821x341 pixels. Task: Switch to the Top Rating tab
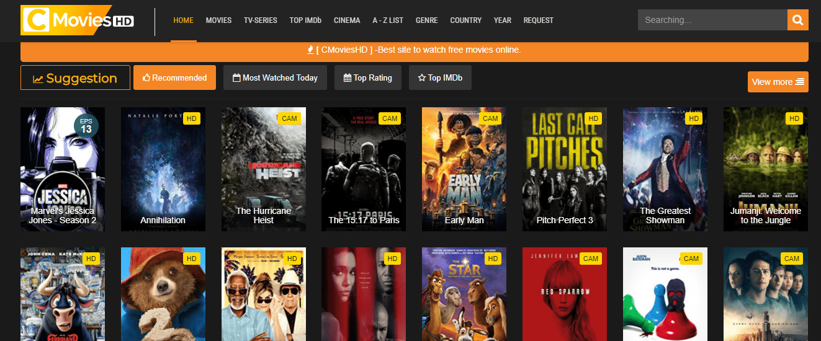click(x=368, y=77)
